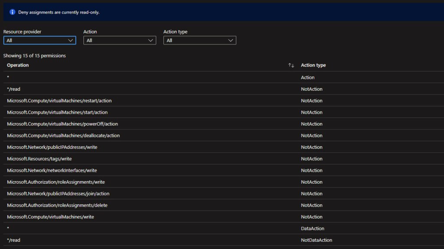Click the Action type column header

coord(313,65)
